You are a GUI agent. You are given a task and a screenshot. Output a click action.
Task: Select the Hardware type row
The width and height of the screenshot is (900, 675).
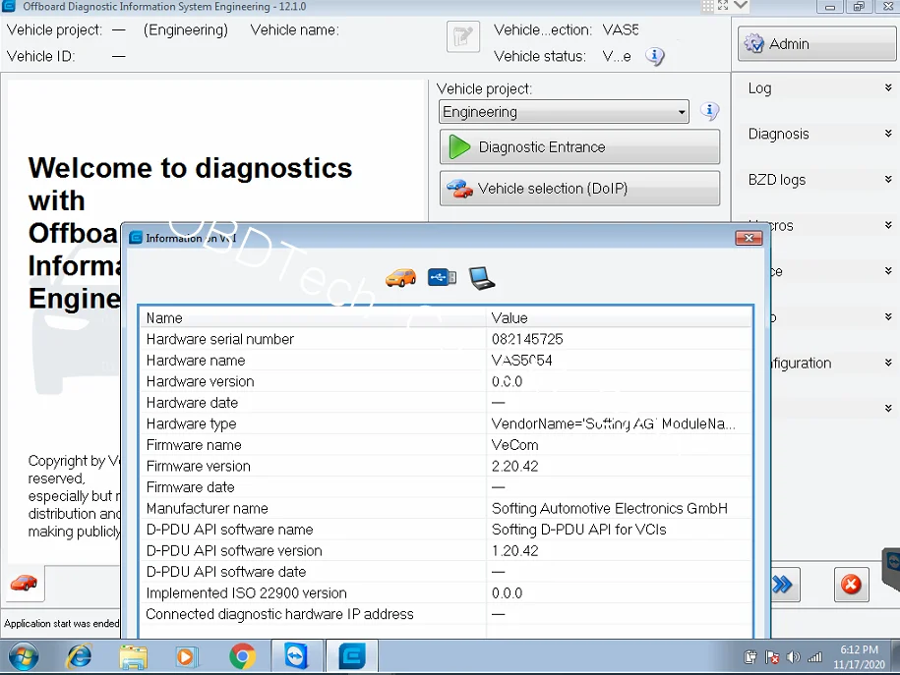tap(446, 423)
